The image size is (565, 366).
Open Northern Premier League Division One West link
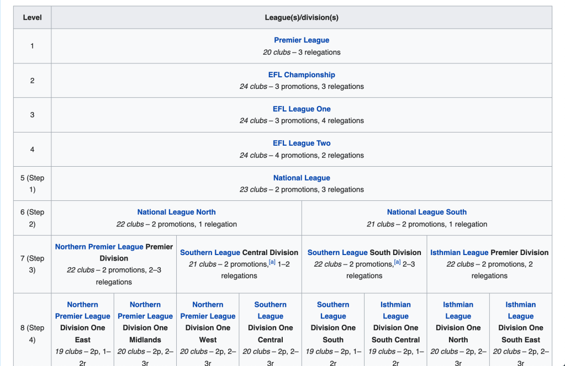click(208, 310)
